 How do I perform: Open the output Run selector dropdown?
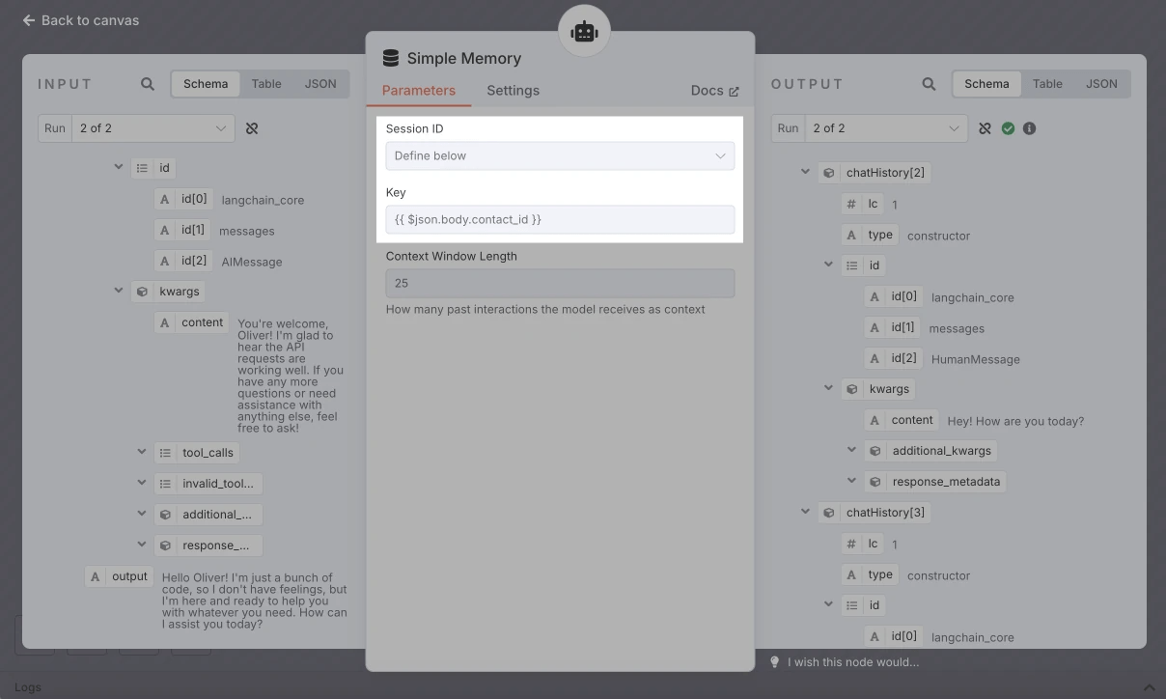coord(886,128)
